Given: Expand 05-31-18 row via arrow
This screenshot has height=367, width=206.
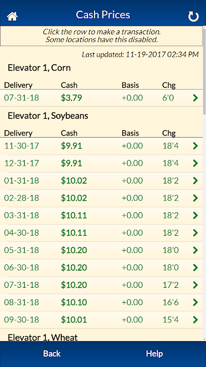Looking at the screenshot, I should 196,250.
